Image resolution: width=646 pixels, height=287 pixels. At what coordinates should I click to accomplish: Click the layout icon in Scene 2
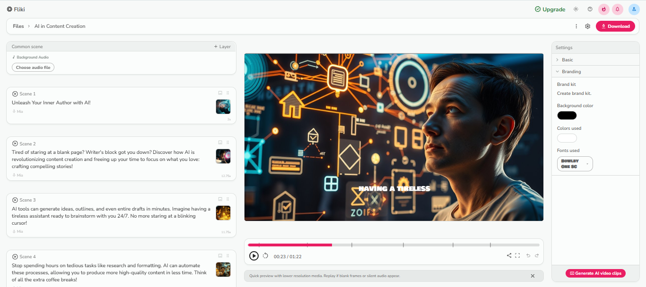pyautogui.click(x=220, y=143)
